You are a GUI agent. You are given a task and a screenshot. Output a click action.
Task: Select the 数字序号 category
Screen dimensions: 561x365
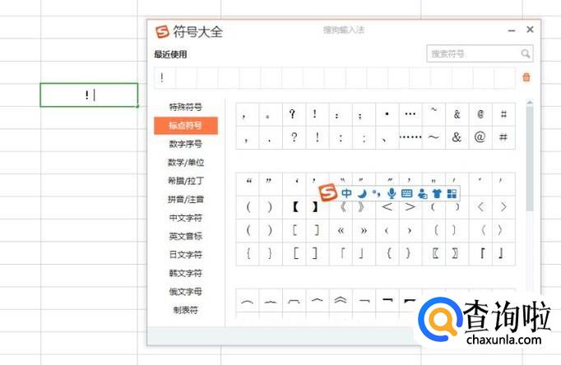(x=185, y=144)
